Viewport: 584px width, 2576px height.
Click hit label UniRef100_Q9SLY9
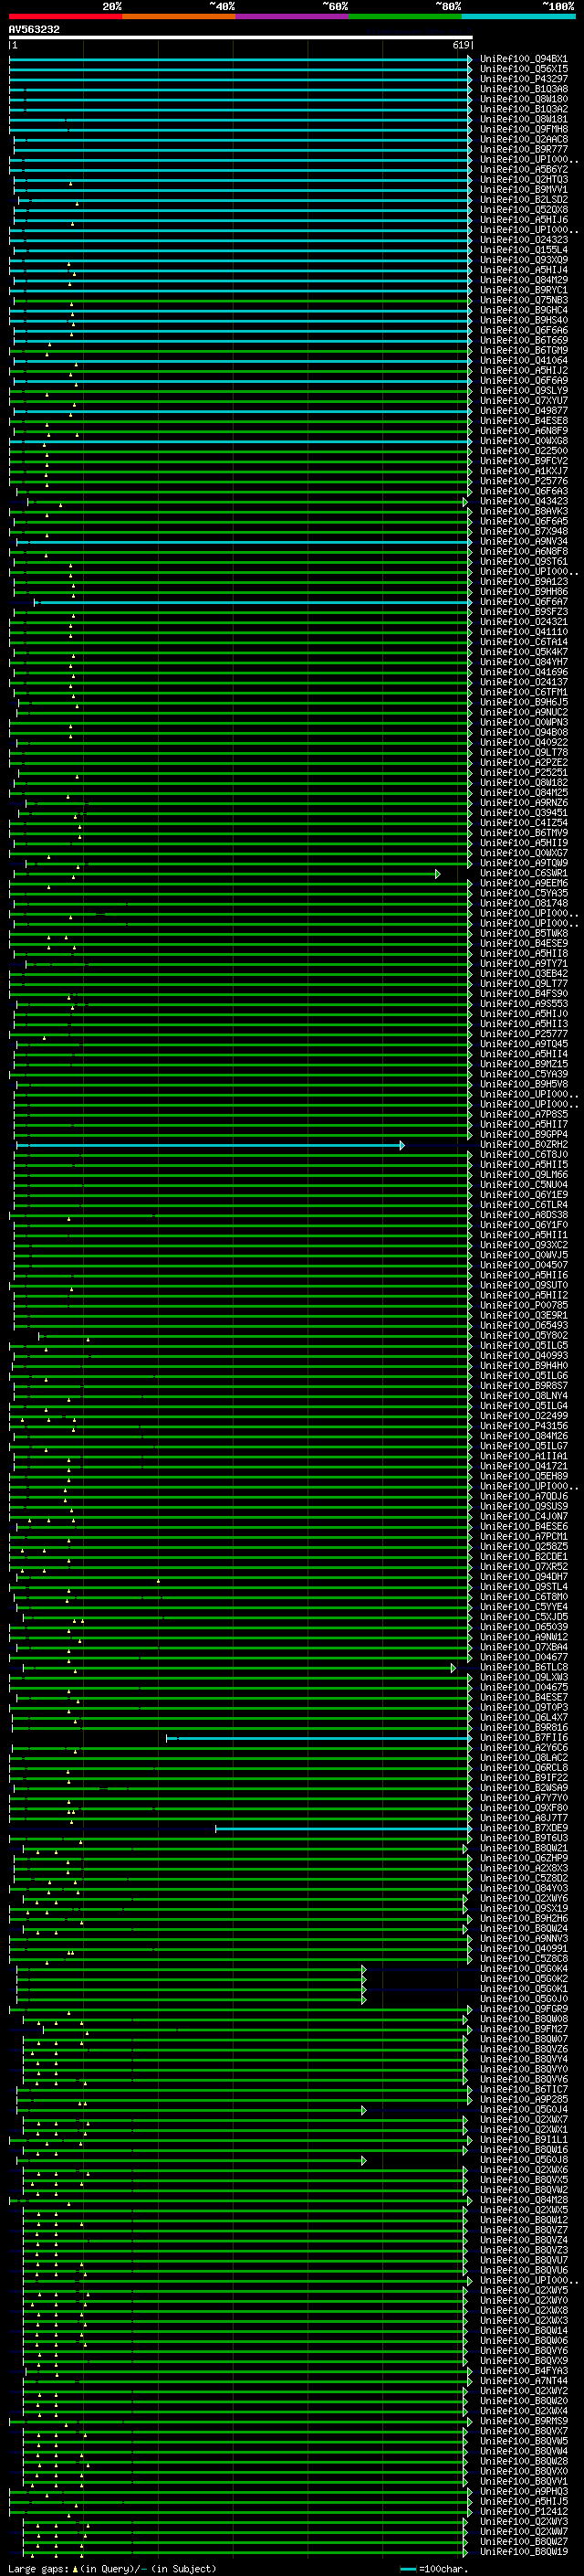click(524, 392)
